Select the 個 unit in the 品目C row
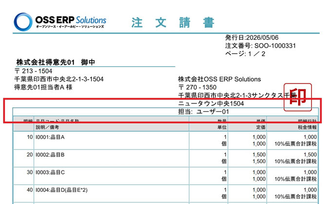Image resolution: width=326 pixels, height=204 pixels. point(224,179)
